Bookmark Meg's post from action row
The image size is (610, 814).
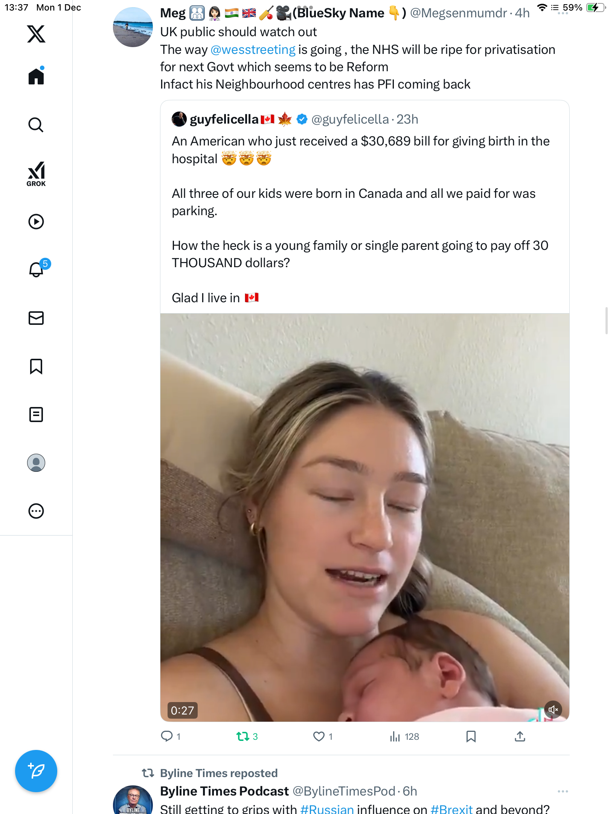tap(471, 736)
